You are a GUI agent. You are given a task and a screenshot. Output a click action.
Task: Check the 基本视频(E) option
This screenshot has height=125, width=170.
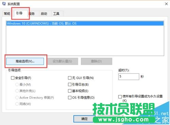point(70,91)
